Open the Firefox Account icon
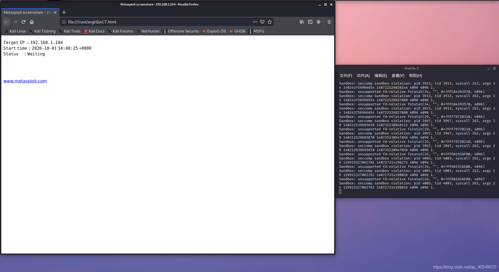The image size is (499, 272). (318, 22)
